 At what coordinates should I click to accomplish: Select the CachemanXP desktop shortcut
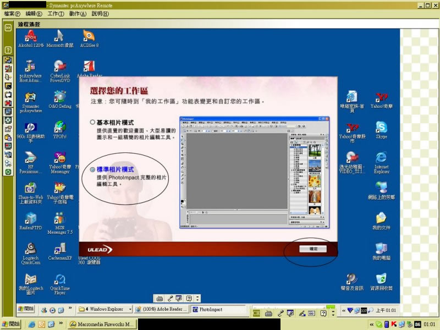(x=60, y=251)
